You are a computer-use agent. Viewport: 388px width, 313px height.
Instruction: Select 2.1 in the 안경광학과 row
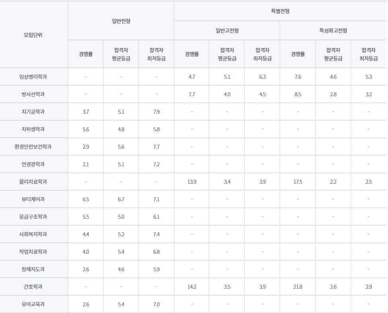86,164
